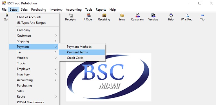216x105 pixels.
Task: Open the Receipts toolbar icon
Action: tap(70, 15)
